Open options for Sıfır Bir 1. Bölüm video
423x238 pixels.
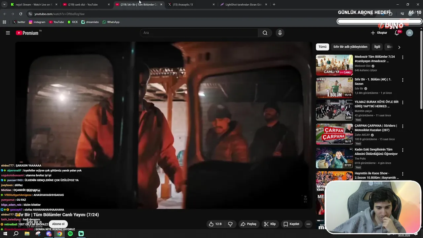pyautogui.click(x=403, y=80)
